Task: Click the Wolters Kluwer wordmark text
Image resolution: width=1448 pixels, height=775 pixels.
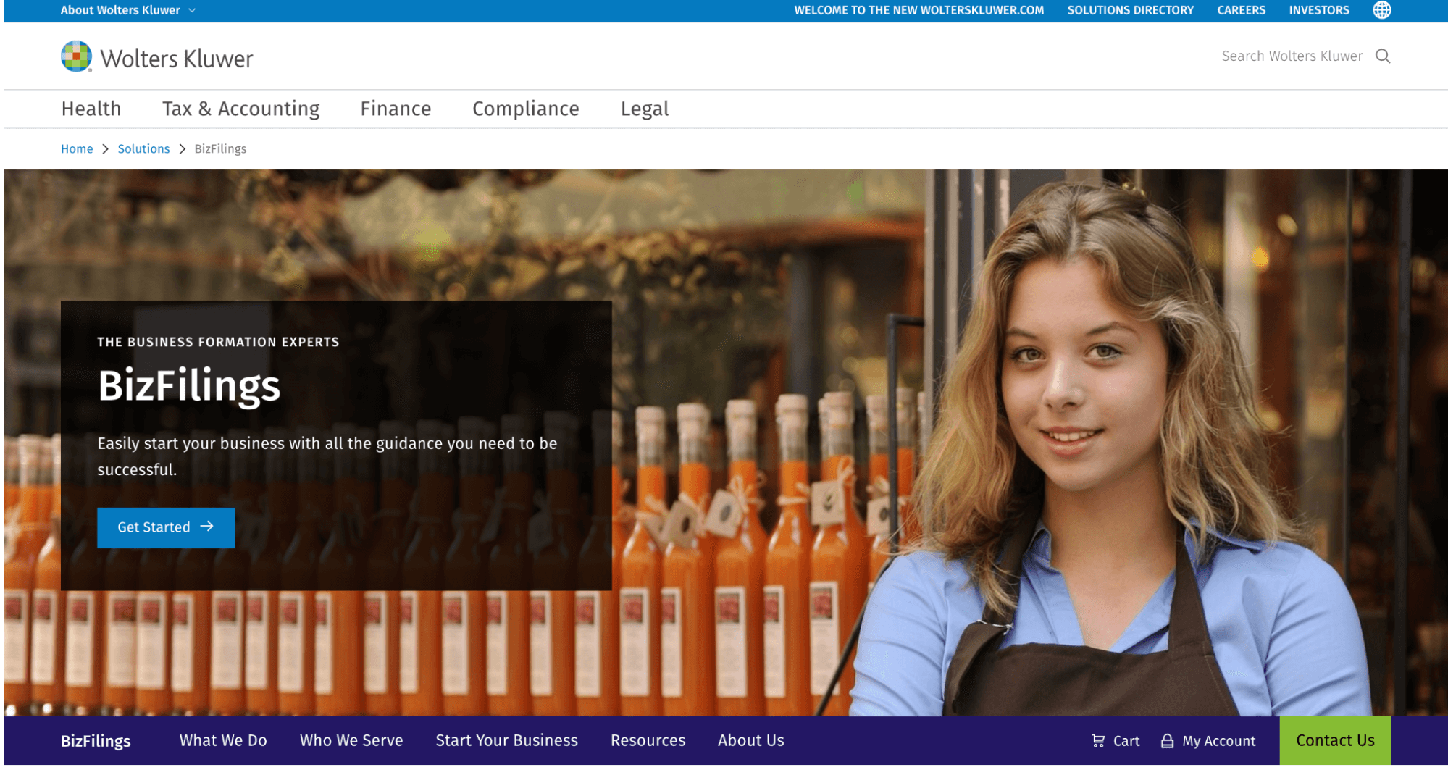Action: click(177, 59)
